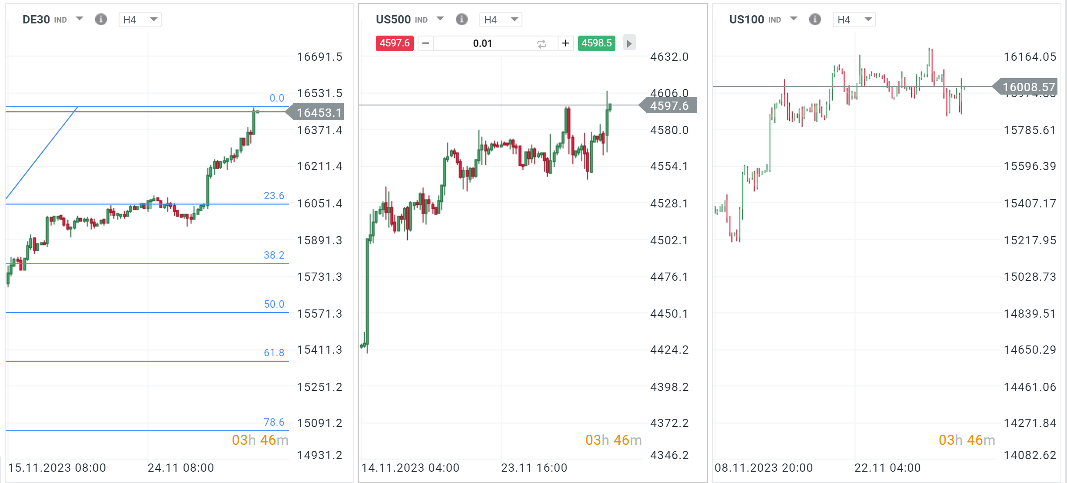Click DE30 current price tag 16453.1
The width and height of the screenshot is (1067, 483).
315,112
